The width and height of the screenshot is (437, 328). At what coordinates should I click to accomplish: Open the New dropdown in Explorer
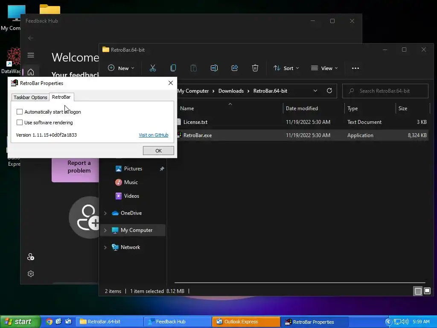121,68
